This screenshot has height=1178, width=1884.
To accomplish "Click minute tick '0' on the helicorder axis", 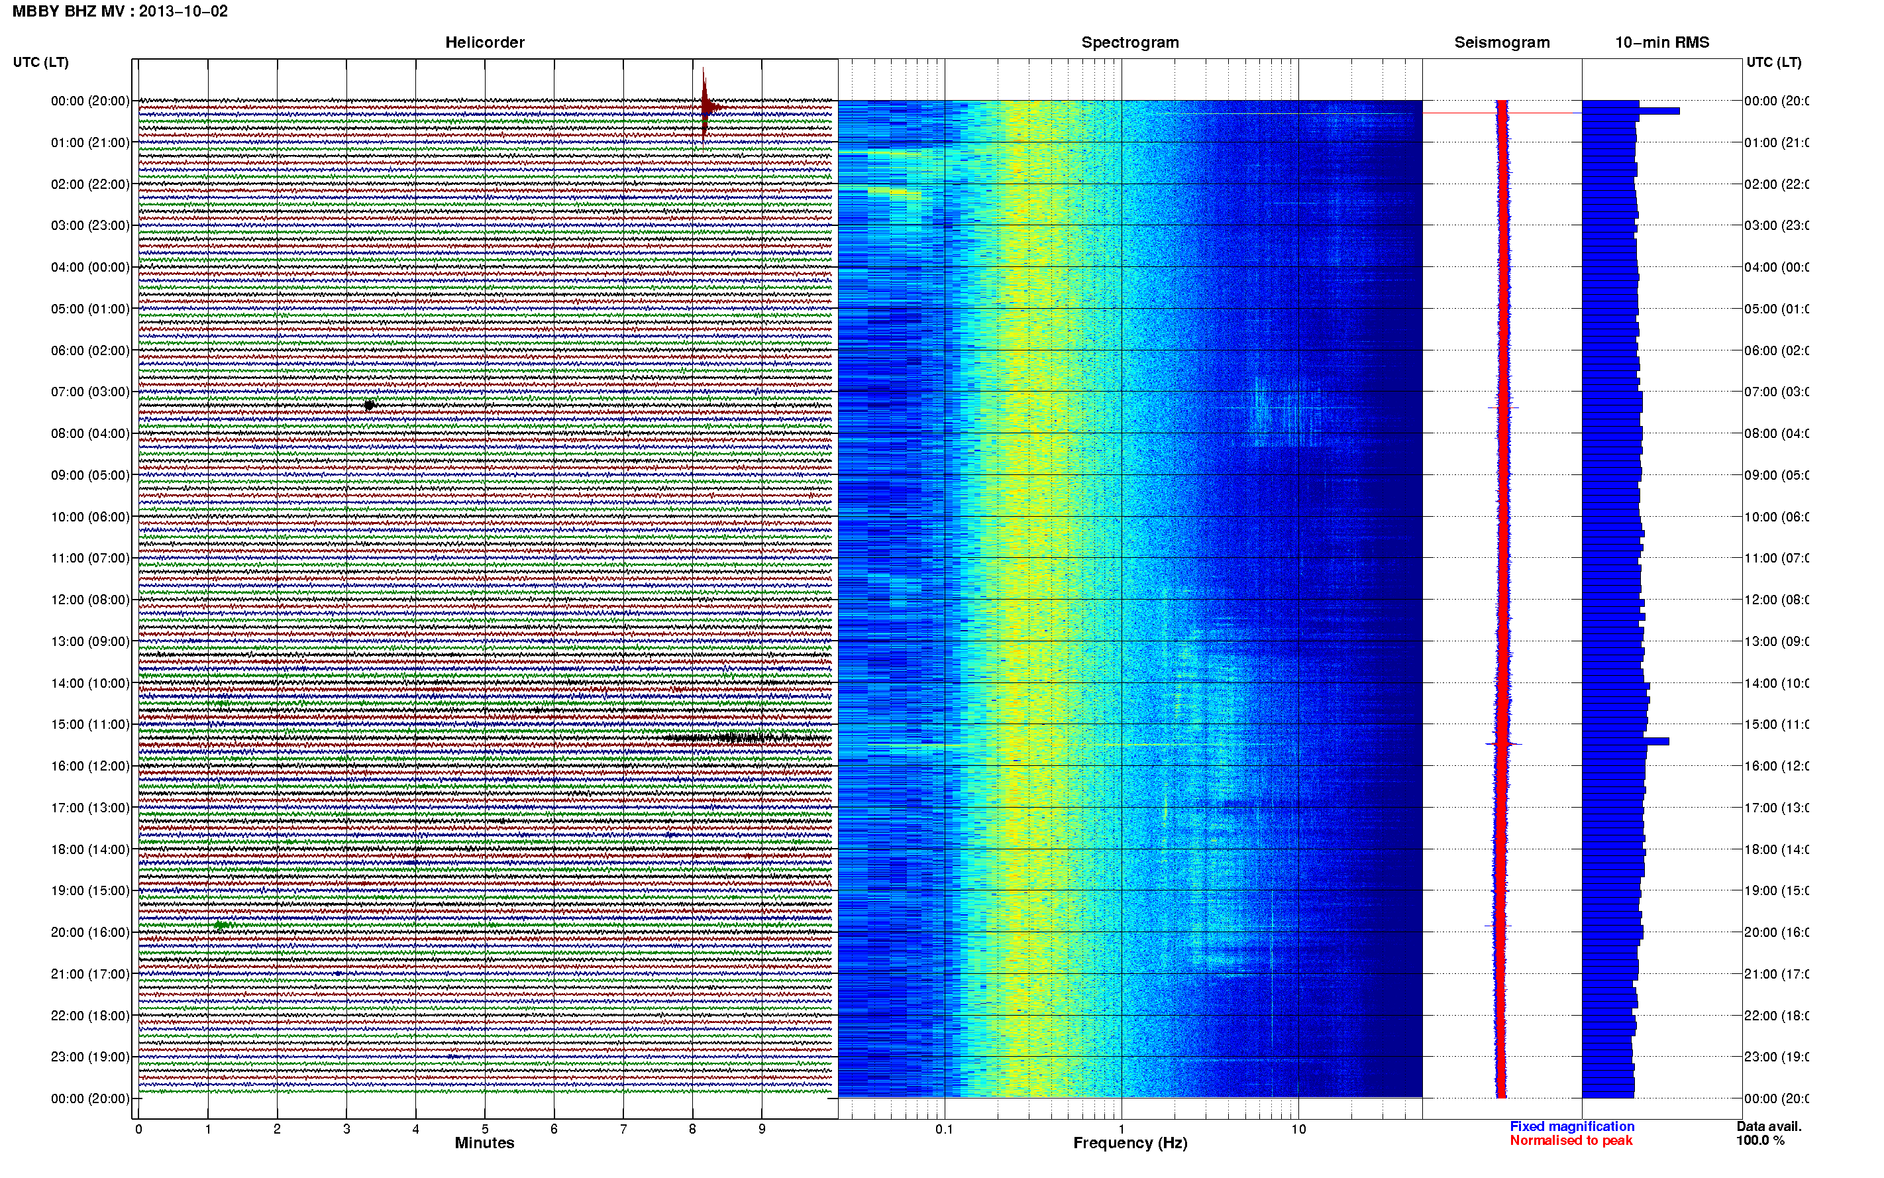I will click(138, 1129).
